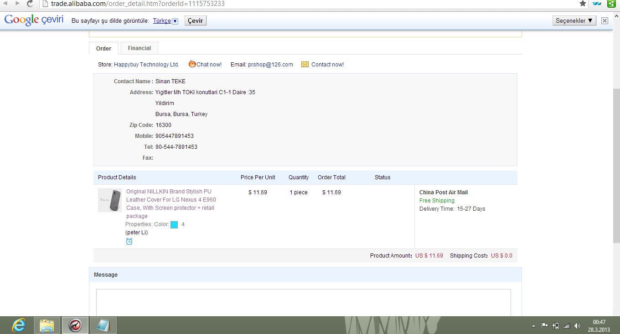Click the contact name Sinan TEKE

170,81
